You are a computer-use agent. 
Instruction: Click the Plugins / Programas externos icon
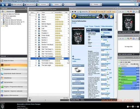(2, 87)
